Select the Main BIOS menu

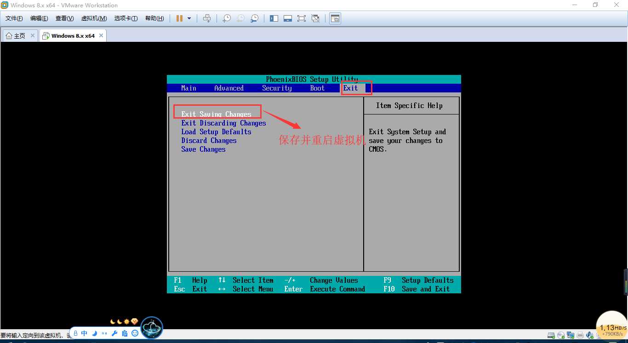click(188, 88)
